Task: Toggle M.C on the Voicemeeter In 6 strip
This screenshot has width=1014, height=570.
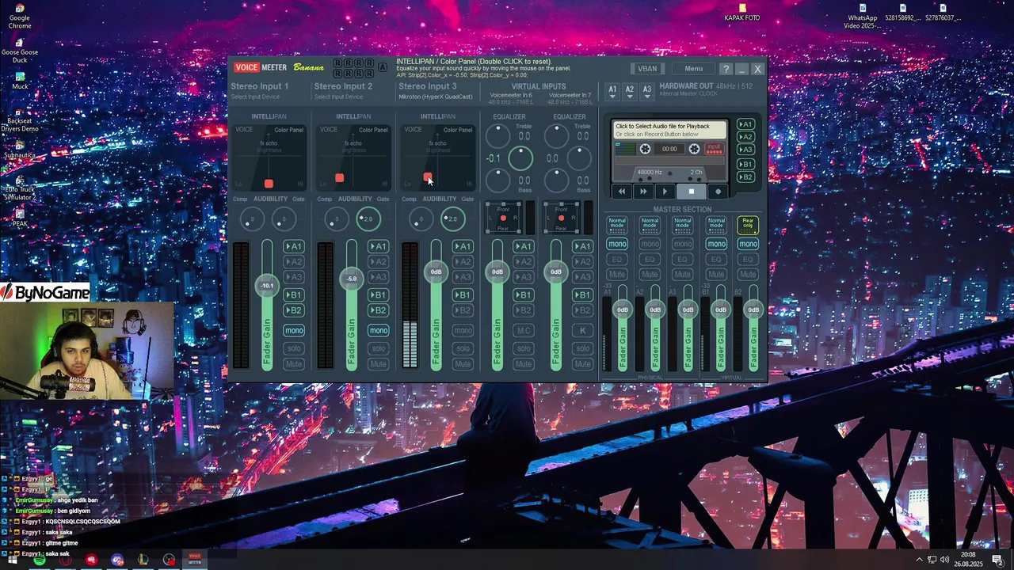Action: 524,330
